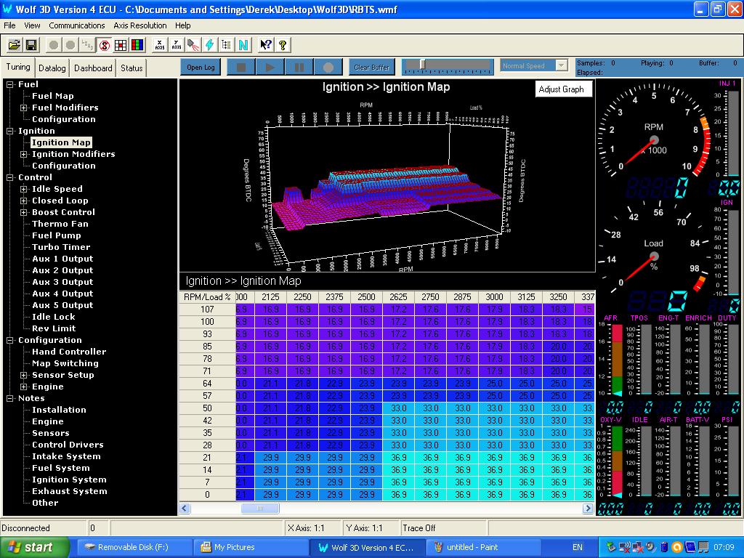Open the Normal Speed dropdown
The width and height of the screenshot is (744, 558).
pos(560,66)
